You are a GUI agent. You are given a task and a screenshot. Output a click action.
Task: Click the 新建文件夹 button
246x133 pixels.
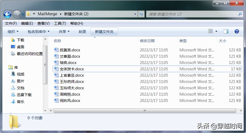coord(104,32)
